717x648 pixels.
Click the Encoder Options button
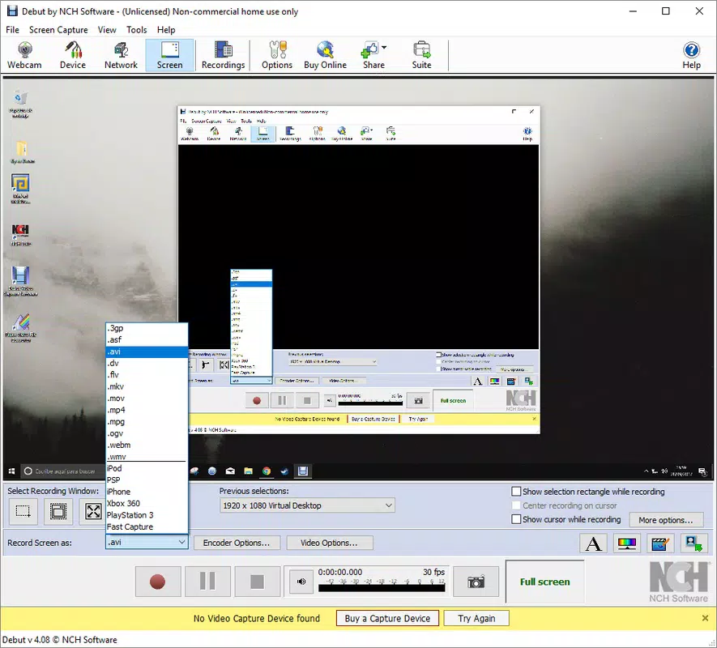(x=237, y=543)
